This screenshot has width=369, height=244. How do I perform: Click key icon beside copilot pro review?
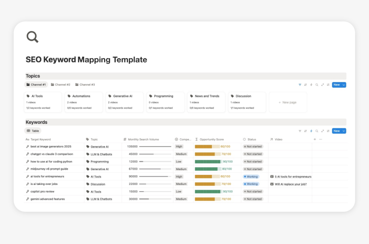pos(27,192)
